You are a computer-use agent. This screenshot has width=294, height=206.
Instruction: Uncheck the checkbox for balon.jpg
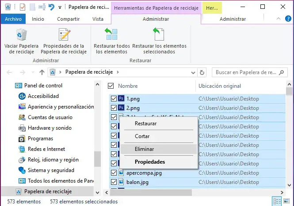[x=114, y=182]
